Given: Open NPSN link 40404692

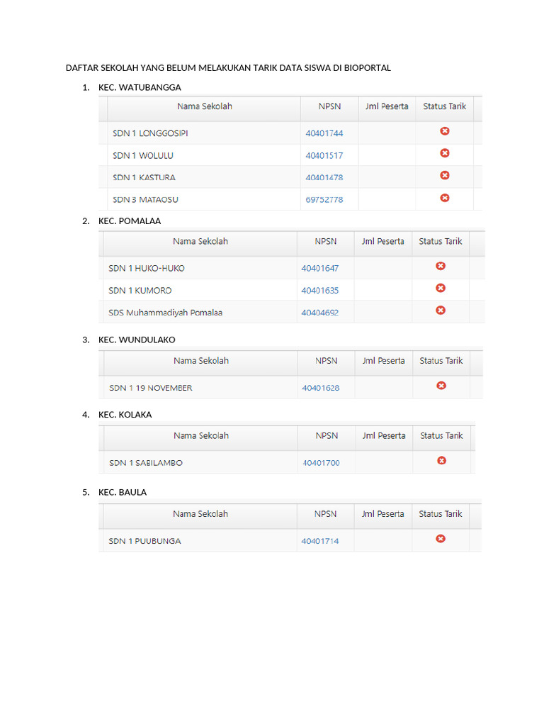Looking at the screenshot, I should tap(320, 312).
